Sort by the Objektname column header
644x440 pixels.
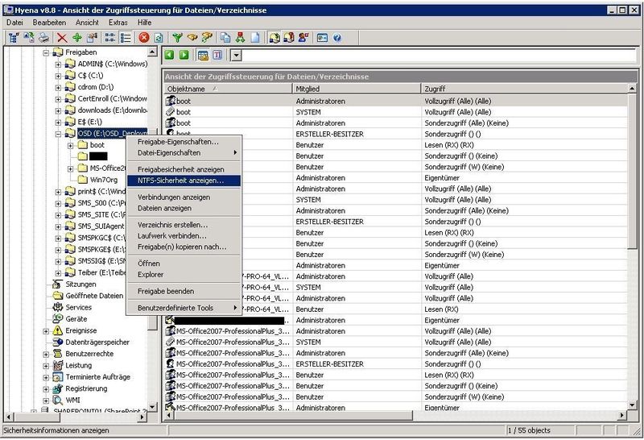[229, 89]
